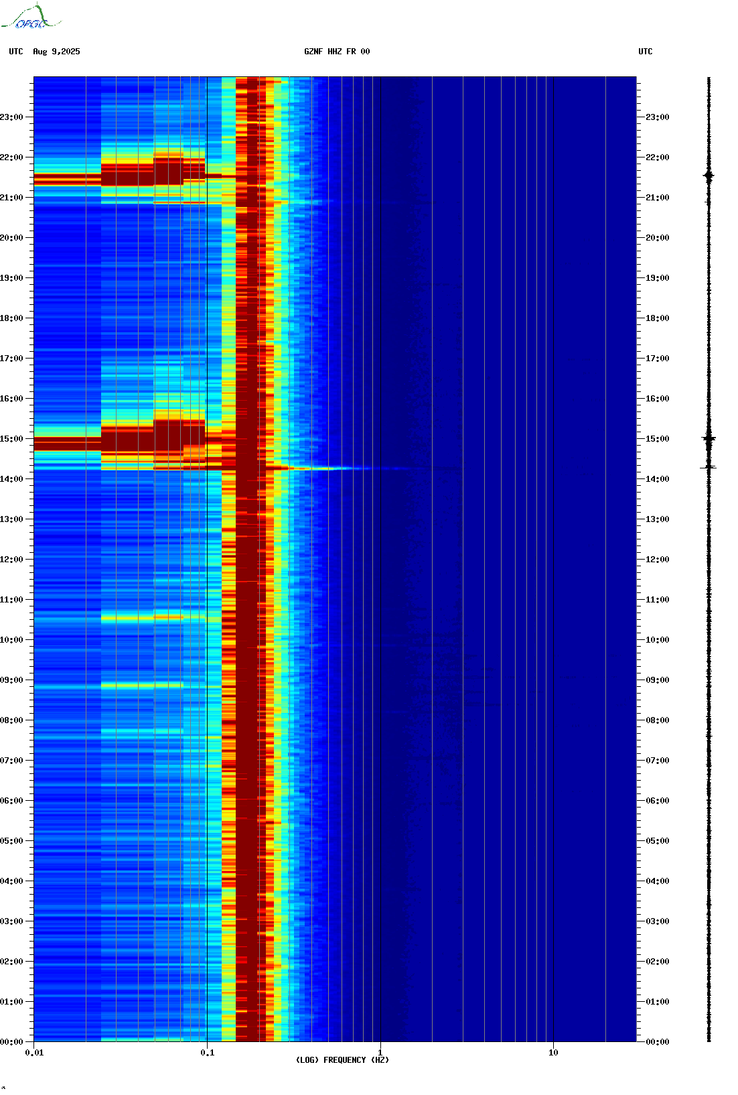Viewport: 738px width, 1095px height.
Task: Click the right axis '01:00' time label
Action: pyautogui.click(x=657, y=1002)
